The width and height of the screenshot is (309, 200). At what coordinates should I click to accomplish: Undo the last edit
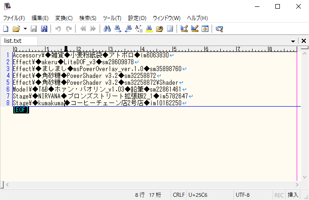coord(58,29)
